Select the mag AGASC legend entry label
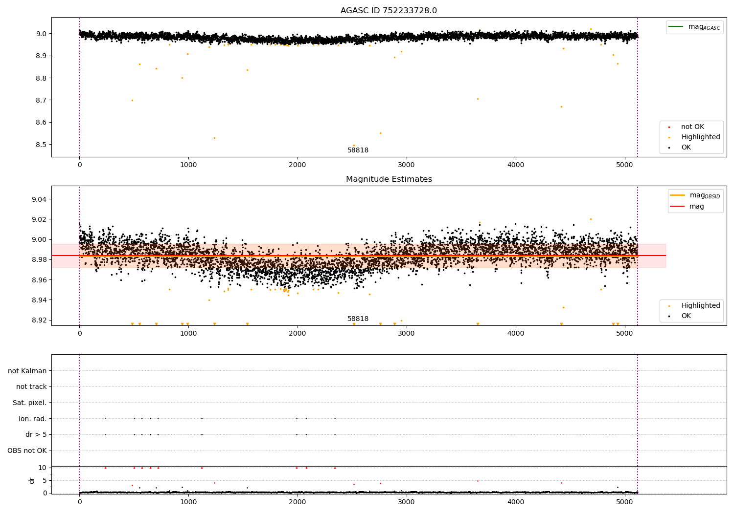The width and height of the screenshot is (734, 513). [x=704, y=27]
